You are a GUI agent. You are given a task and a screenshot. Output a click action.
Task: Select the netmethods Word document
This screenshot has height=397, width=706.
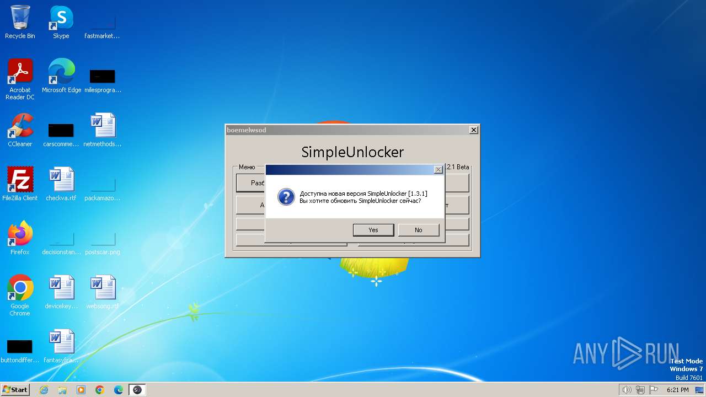pyautogui.click(x=103, y=130)
